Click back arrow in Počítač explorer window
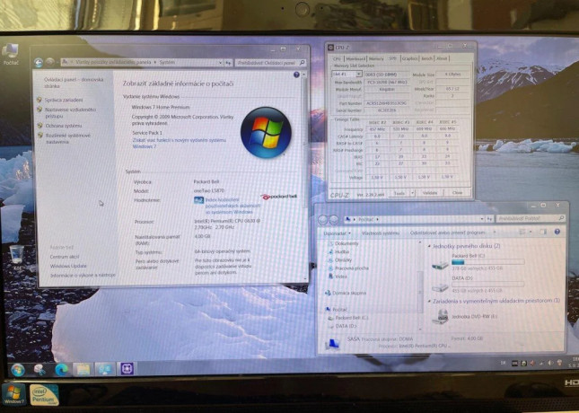The image size is (579, 413). pyautogui.click(x=323, y=220)
